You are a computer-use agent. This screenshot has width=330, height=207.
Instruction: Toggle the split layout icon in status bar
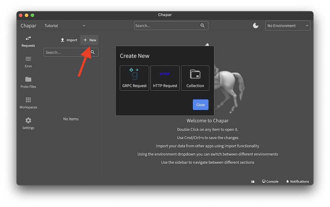[253, 181]
